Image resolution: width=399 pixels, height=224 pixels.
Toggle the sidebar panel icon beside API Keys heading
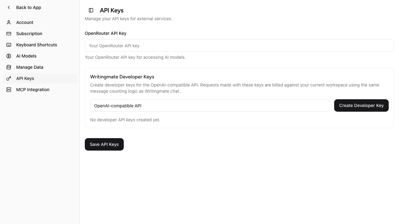(91, 10)
